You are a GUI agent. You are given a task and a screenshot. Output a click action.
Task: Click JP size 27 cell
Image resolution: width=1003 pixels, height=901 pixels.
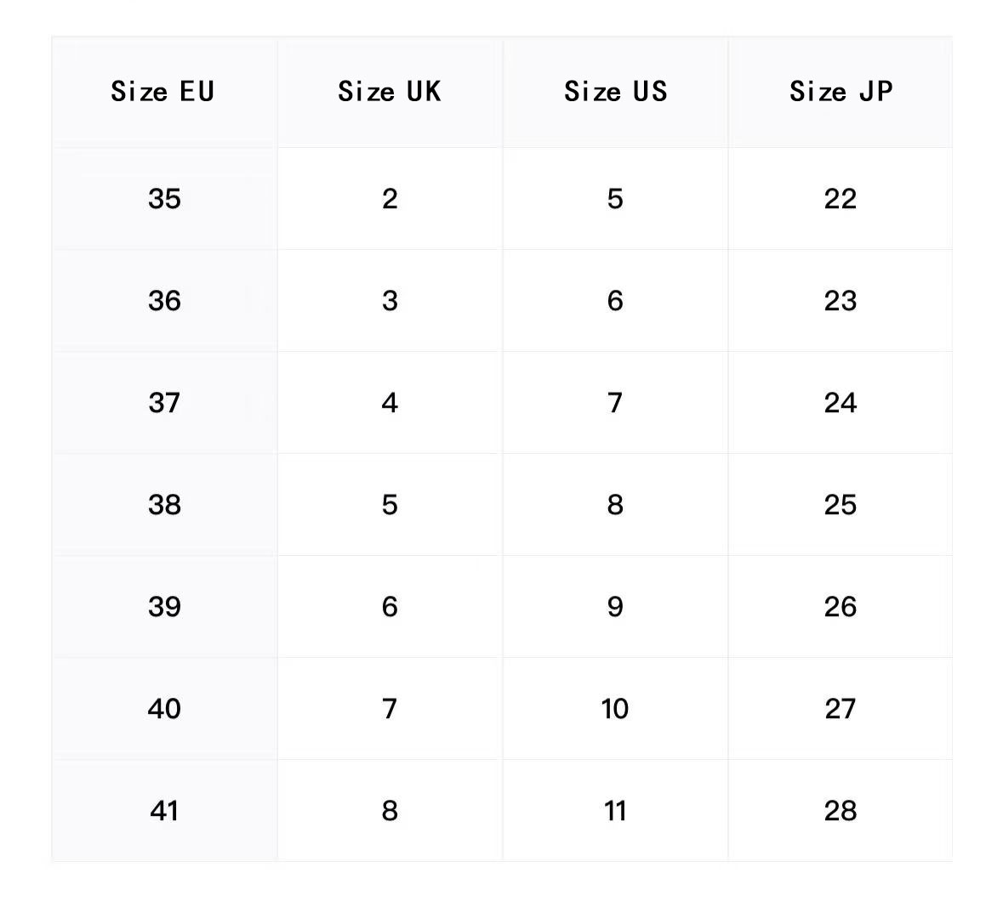(841, 709)
